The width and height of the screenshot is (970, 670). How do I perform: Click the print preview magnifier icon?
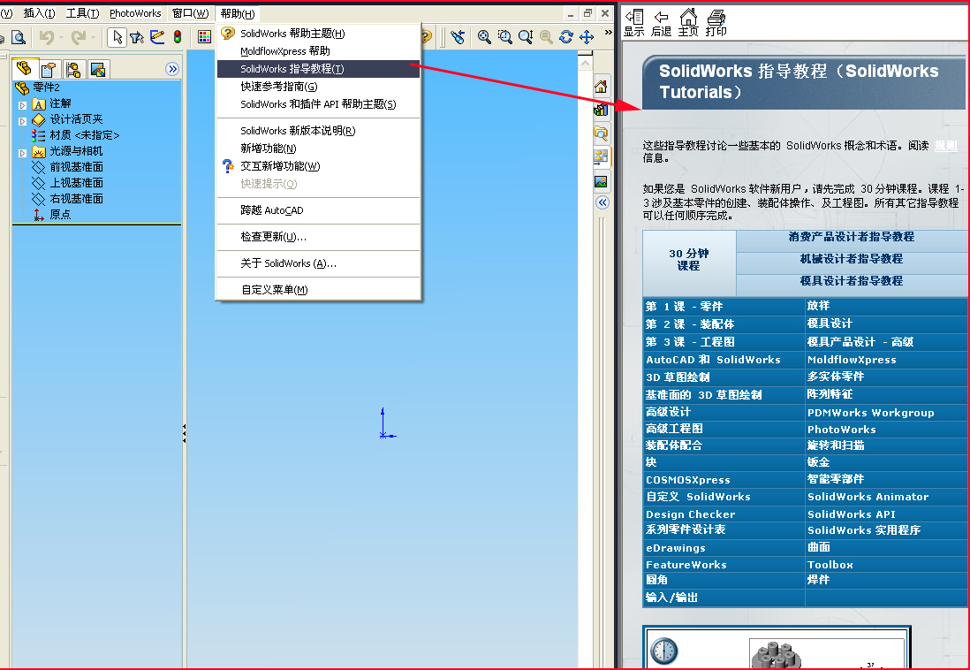(19, 38)
